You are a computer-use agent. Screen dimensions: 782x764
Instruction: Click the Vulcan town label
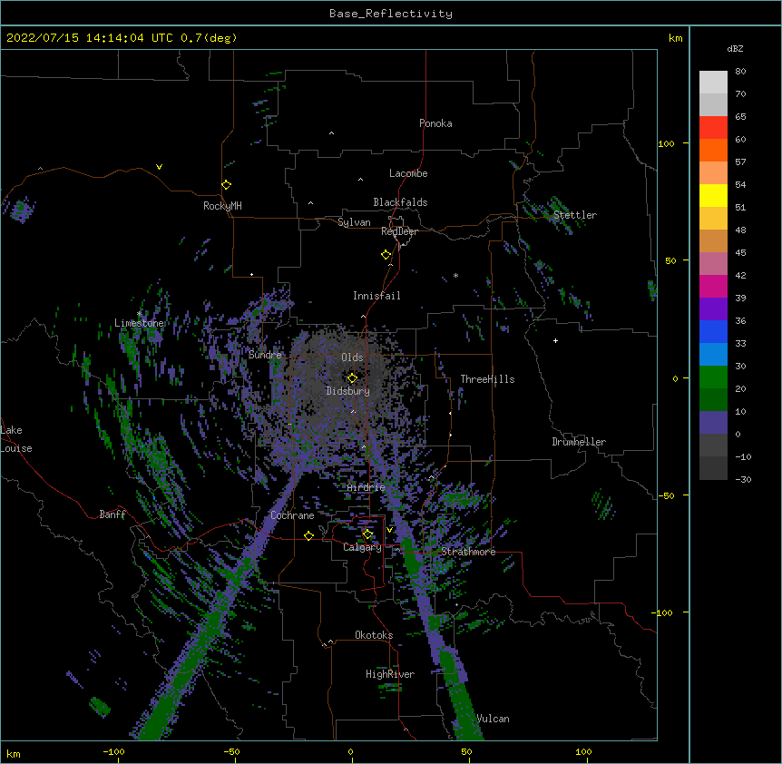(493, 719)
